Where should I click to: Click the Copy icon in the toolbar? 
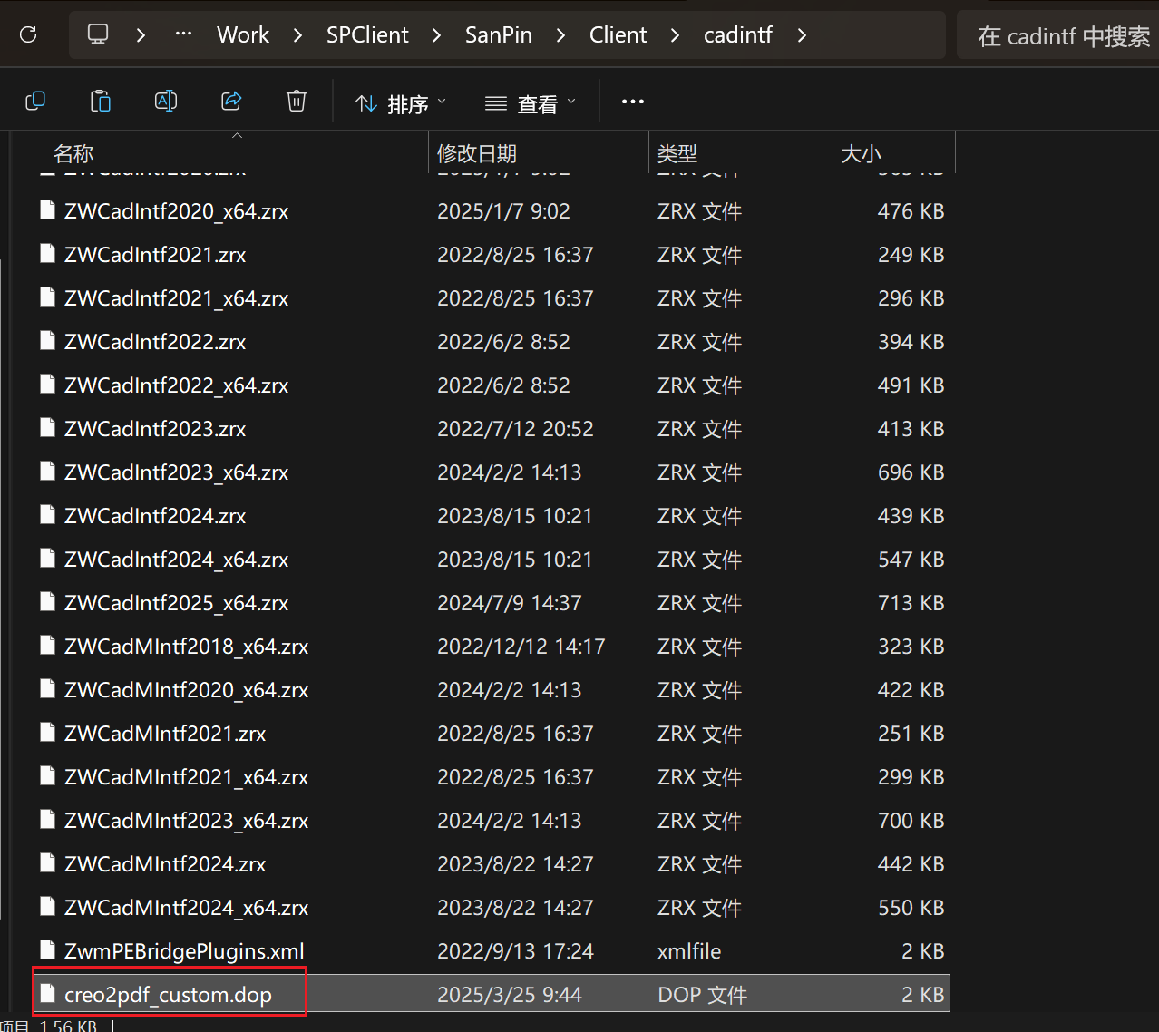[35, 102]
